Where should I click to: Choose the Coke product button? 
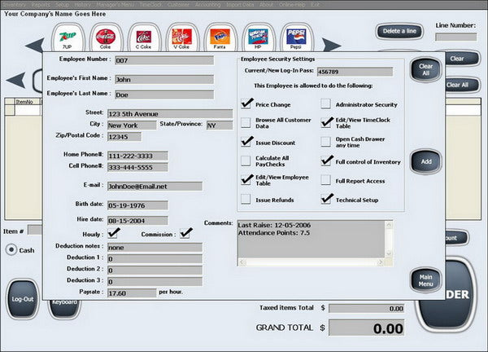pyautogui.click(x=106, y=38)
